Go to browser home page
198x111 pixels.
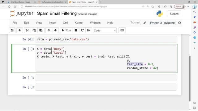(x=15, y=6)
